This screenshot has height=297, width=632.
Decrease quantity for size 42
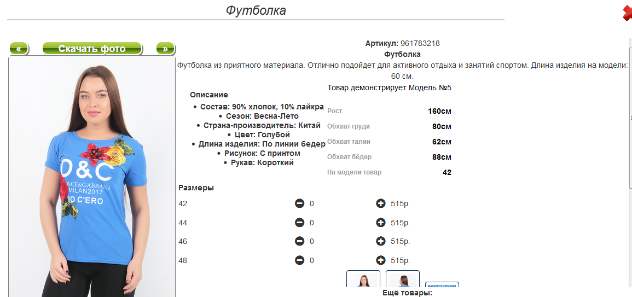click(x=299, y=203)
